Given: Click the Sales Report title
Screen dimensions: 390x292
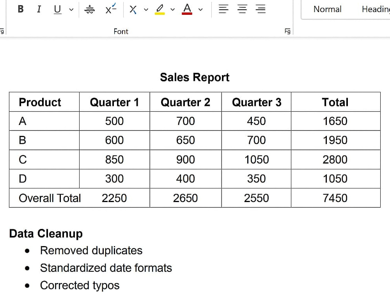Looking at the screenshot, I should [195, 77].
